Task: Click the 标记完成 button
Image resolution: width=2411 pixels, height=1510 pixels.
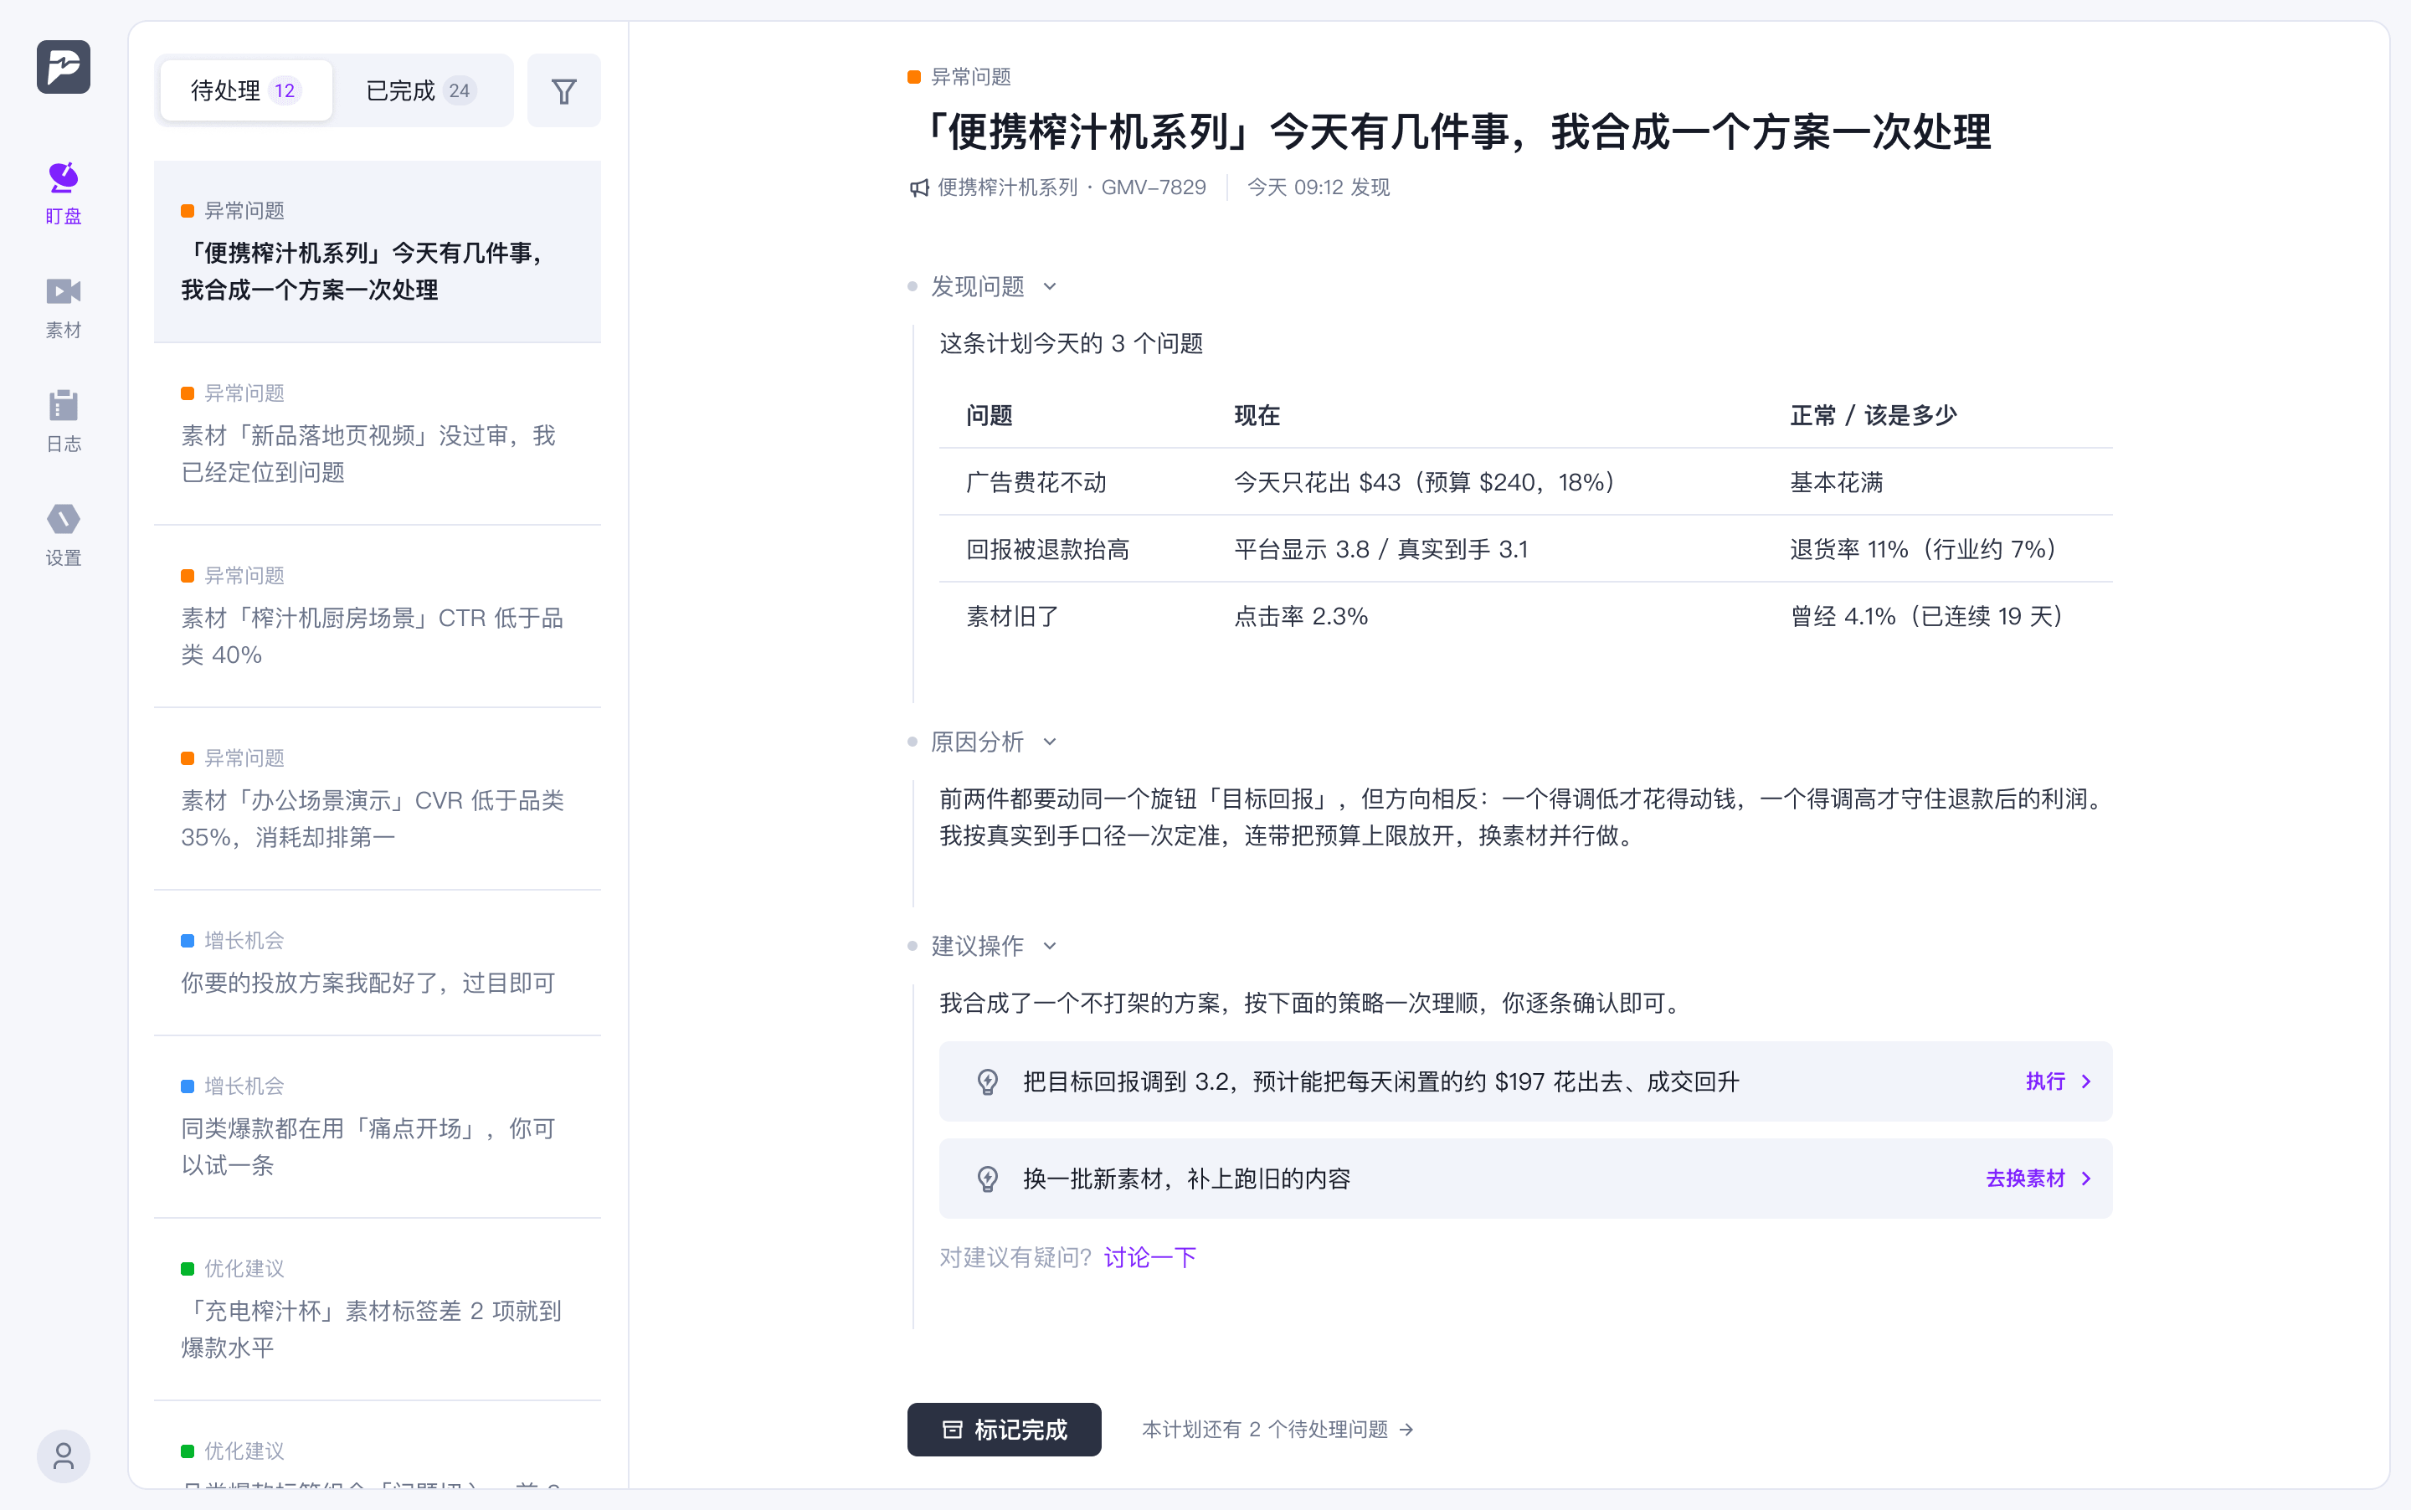Action: (x=1004, y=1430)
